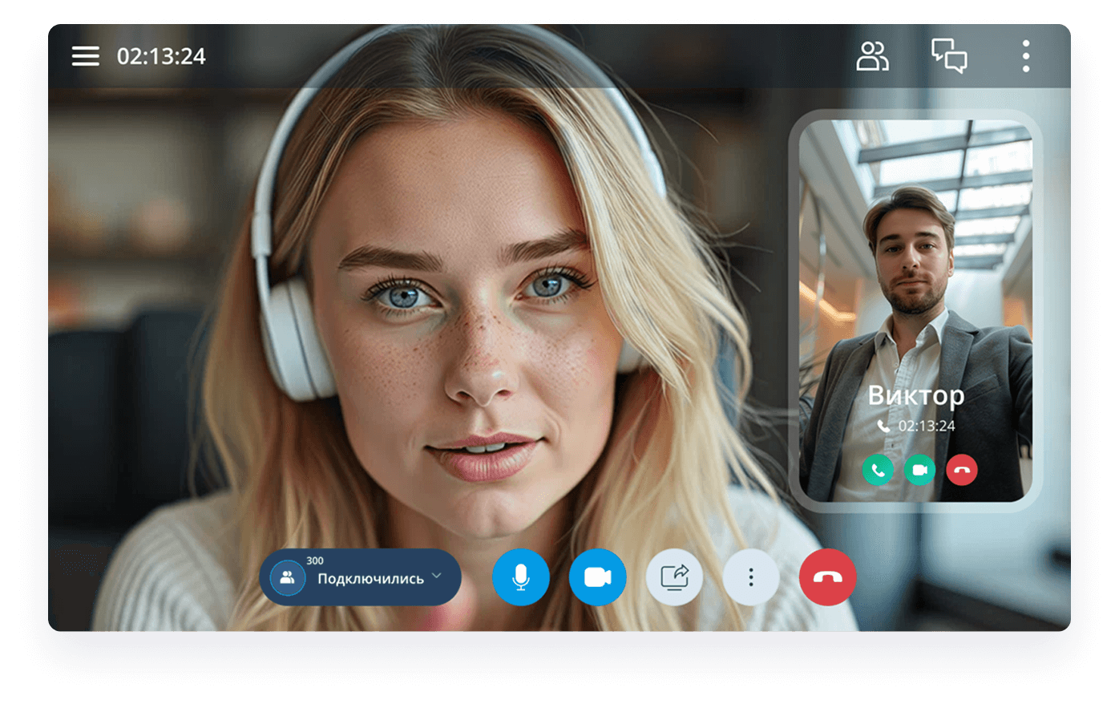
Task: Expand the Подключились dropdown chevron
Action: coord(437,576)
